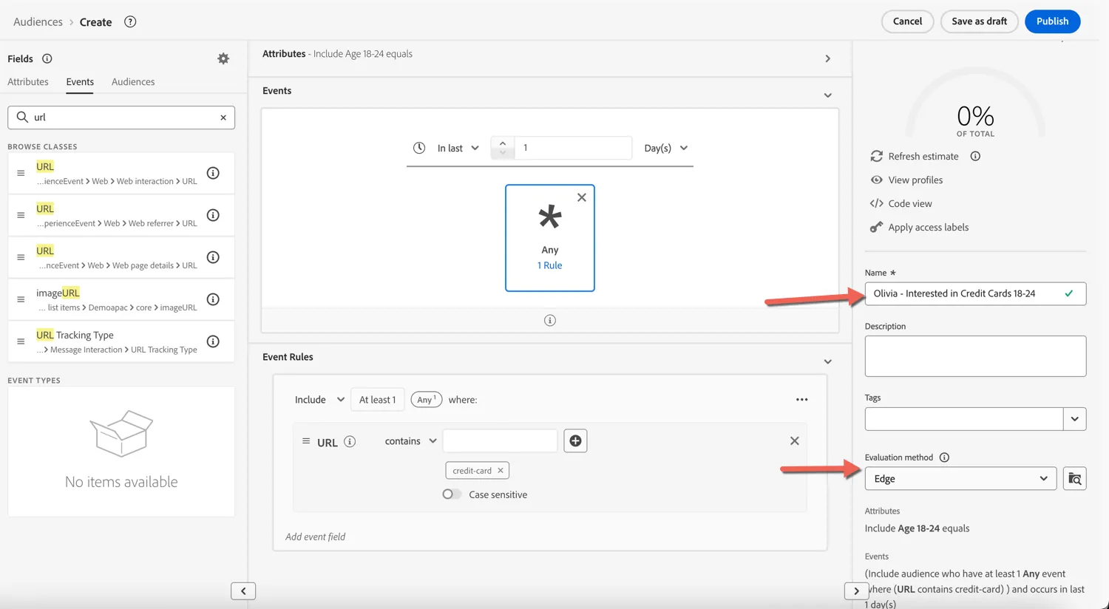This screenshot has height=609, width=1109.
Task: Delete the URL event rule row
Action: 795,441
